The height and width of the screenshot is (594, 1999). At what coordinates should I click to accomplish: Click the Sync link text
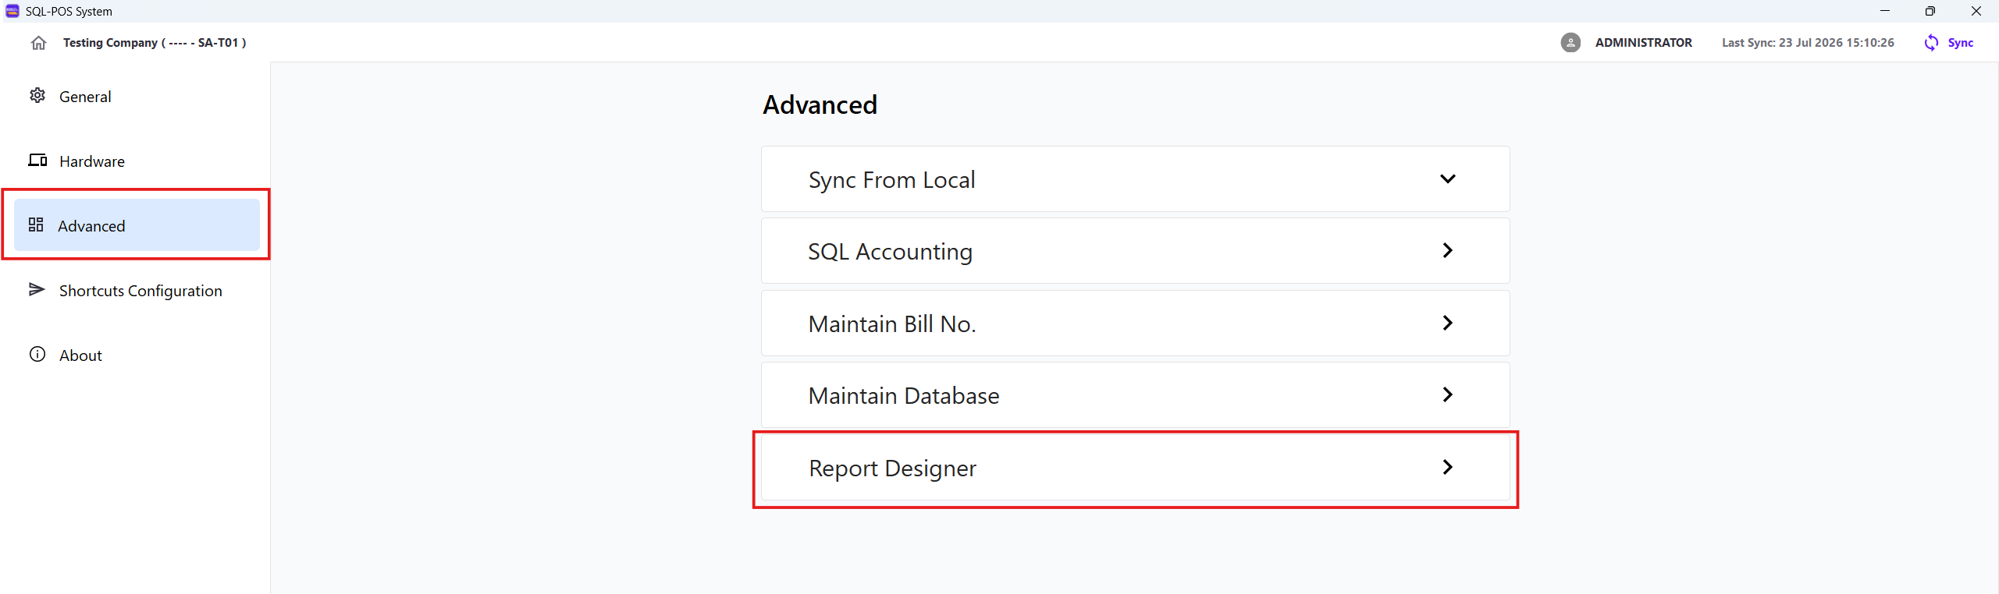(1960, 43)
